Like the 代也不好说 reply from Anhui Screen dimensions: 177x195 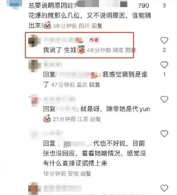click(x=164, y=134)
